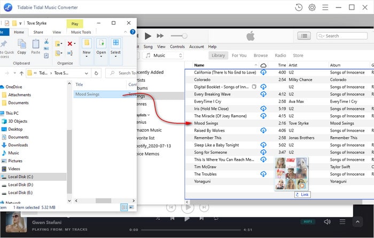Switch to iTunes Browse tab

[261, 55]
